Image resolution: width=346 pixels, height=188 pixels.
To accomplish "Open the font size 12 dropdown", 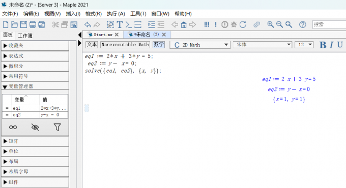I will coord(304,45).
